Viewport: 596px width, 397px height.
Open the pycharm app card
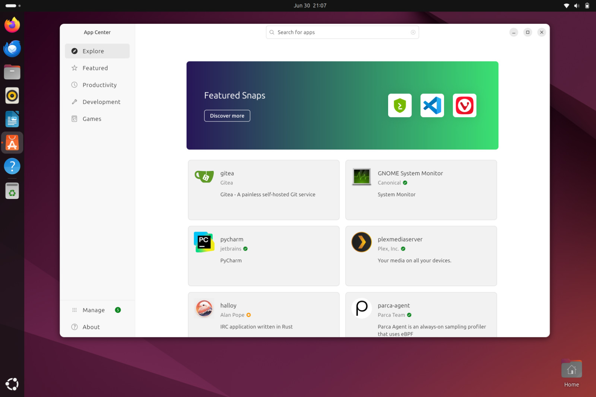[264, 256]
